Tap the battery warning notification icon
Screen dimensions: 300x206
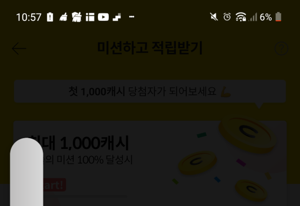(x=50, y=17)
